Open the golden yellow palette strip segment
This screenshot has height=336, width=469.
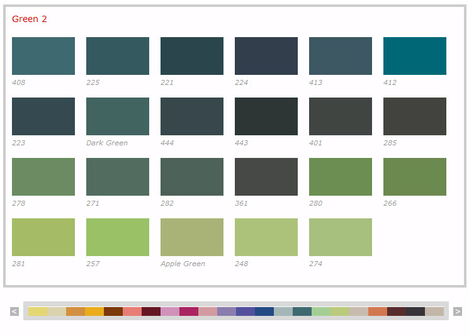click(x=94, y=311)
